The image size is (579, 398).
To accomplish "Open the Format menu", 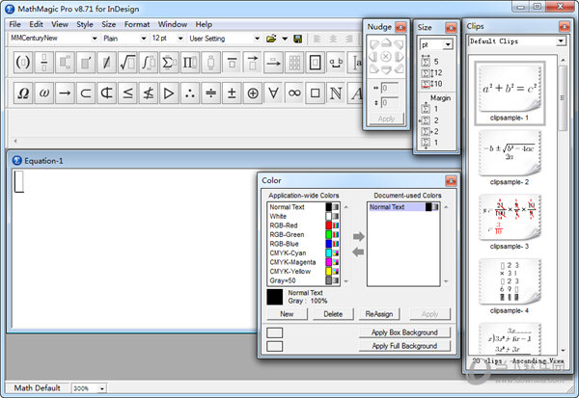I will click(x=137, y=23).
